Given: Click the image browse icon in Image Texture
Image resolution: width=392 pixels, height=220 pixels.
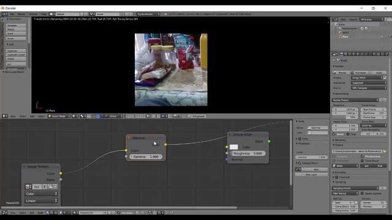Looking at the screenshot, I should click(x=28, y=186).
